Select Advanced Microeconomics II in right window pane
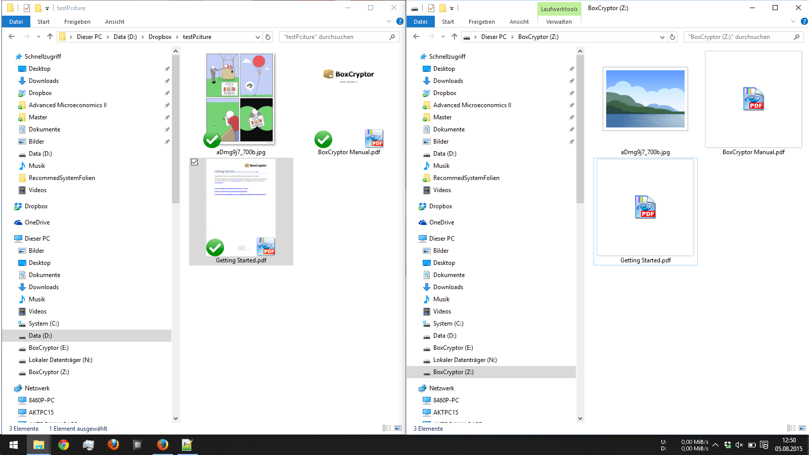The height and width of the screenshot is (455, 809). point(472,105)
